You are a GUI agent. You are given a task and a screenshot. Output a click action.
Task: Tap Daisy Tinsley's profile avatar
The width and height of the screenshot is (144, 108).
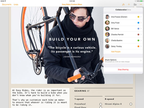[x=107, y=46]
